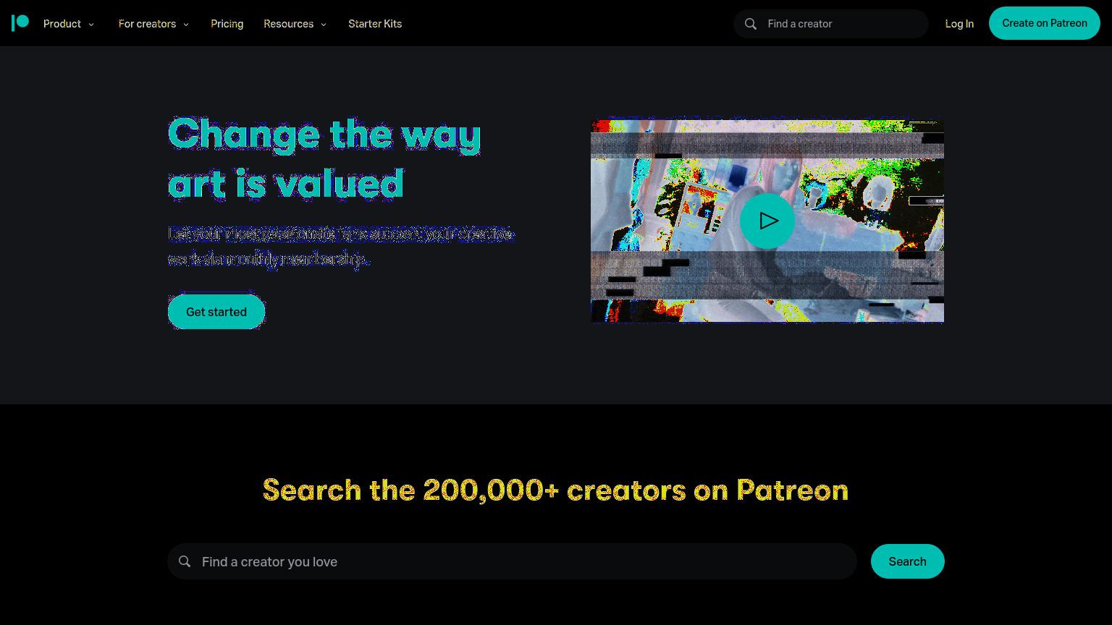Screen dimensions: 1112x625
Task: Click the Change the way art is valued heading
Action: 324,158
